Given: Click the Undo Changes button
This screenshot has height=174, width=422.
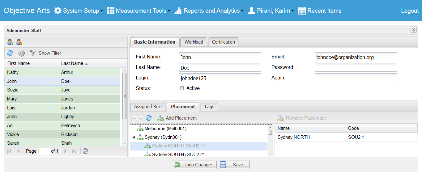Looking at the screenshot, I should coord(194,165).
